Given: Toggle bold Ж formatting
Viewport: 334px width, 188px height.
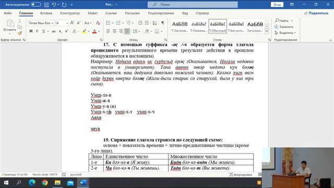Looking at the screenshot, I should pyautogui.click(x=31, y=31).
